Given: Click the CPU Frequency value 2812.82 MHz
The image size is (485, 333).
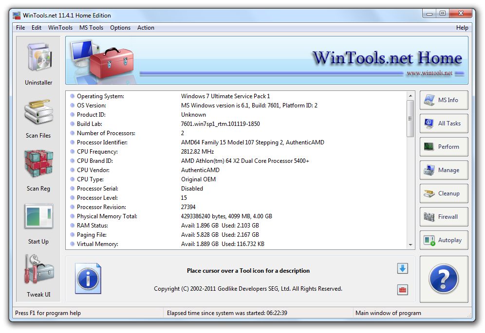Looking at the screenshot, I should click(x=197, y=152).
